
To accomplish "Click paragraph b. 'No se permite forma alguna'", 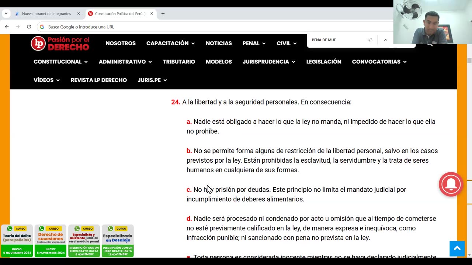I will pyautogui.click(x=312, y=160).
